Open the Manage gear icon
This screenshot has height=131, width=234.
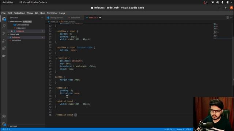tap(4, 124)
